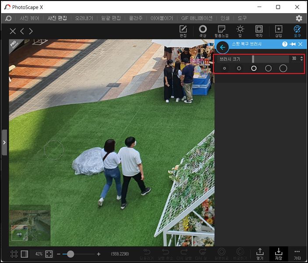
Task: Close the Spot Healing Brush panel
Action: pos(300,44)
